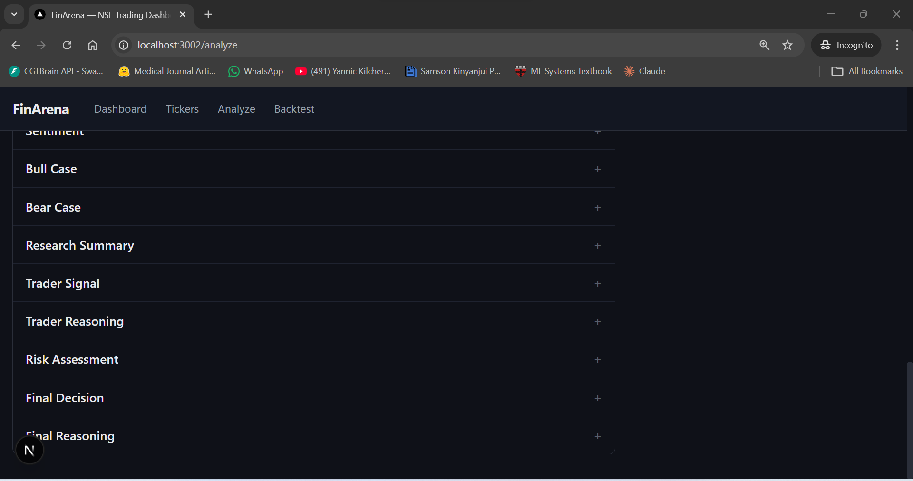Open the Claude bookmark
913x481 pixels.
coord(645,71)
